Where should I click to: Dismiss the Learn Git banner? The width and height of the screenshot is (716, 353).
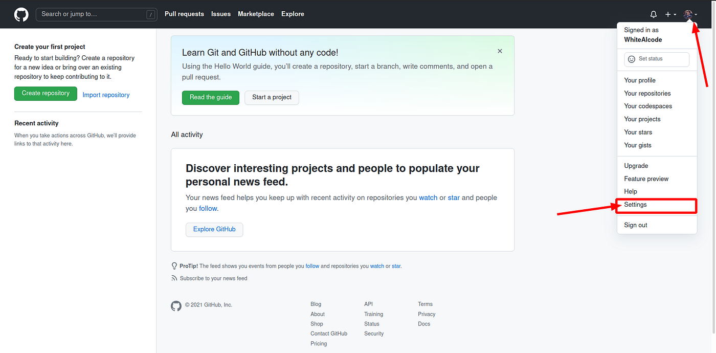[x=500, y=51]
